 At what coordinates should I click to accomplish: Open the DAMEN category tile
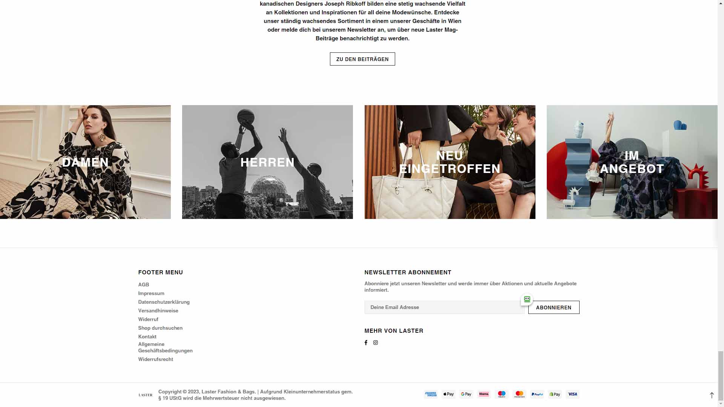tap(85, 162)
